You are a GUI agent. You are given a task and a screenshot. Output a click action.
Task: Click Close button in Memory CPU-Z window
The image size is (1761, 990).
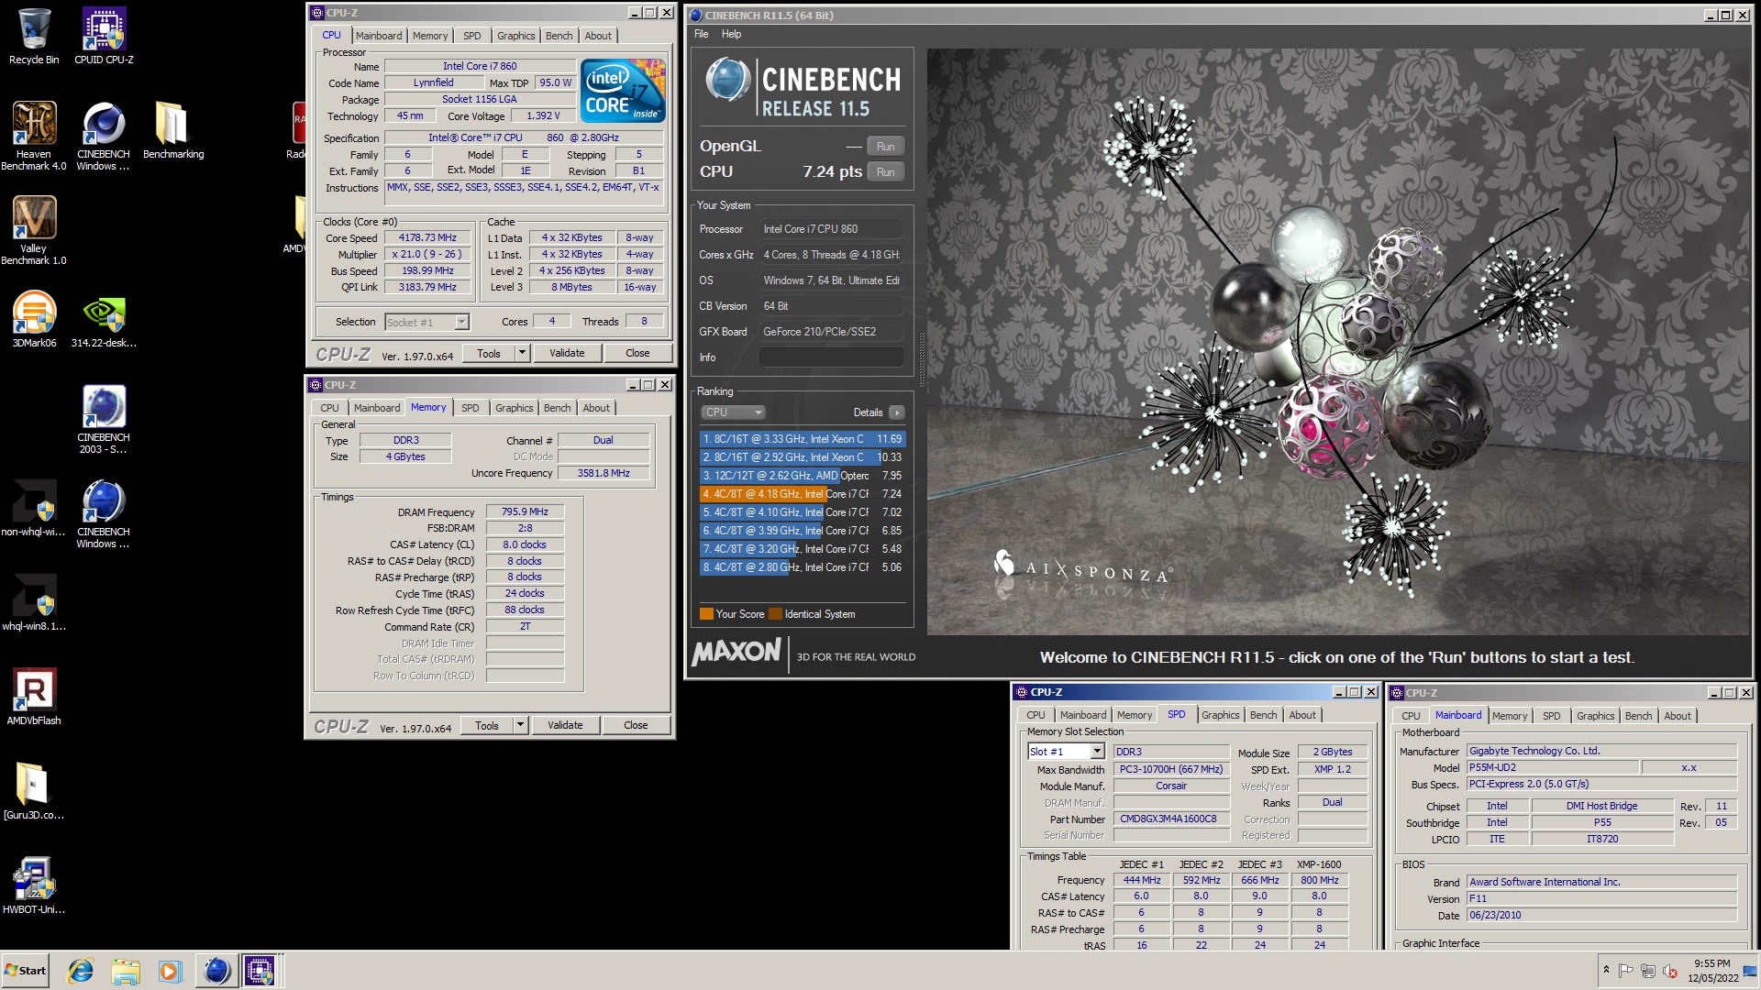click(x=636, y=725)
